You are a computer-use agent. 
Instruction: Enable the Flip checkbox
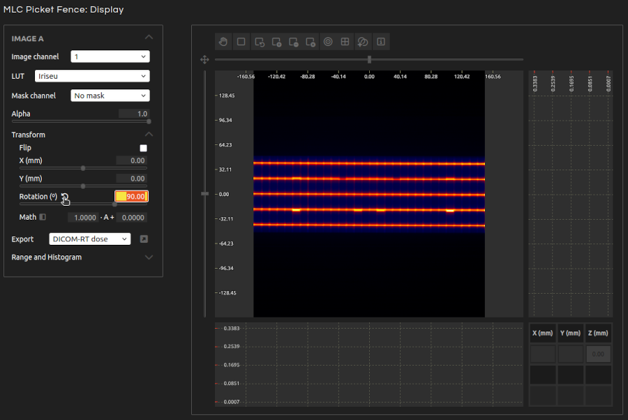(x=144, y=148)
